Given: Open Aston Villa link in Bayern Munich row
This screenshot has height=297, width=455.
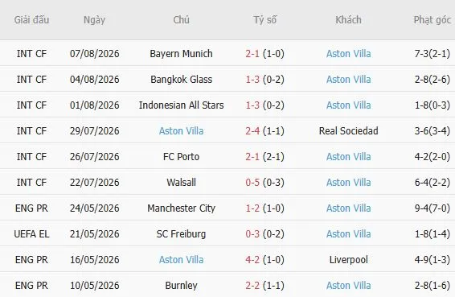Looking at the screenshot, I should (x=348, y=54).
